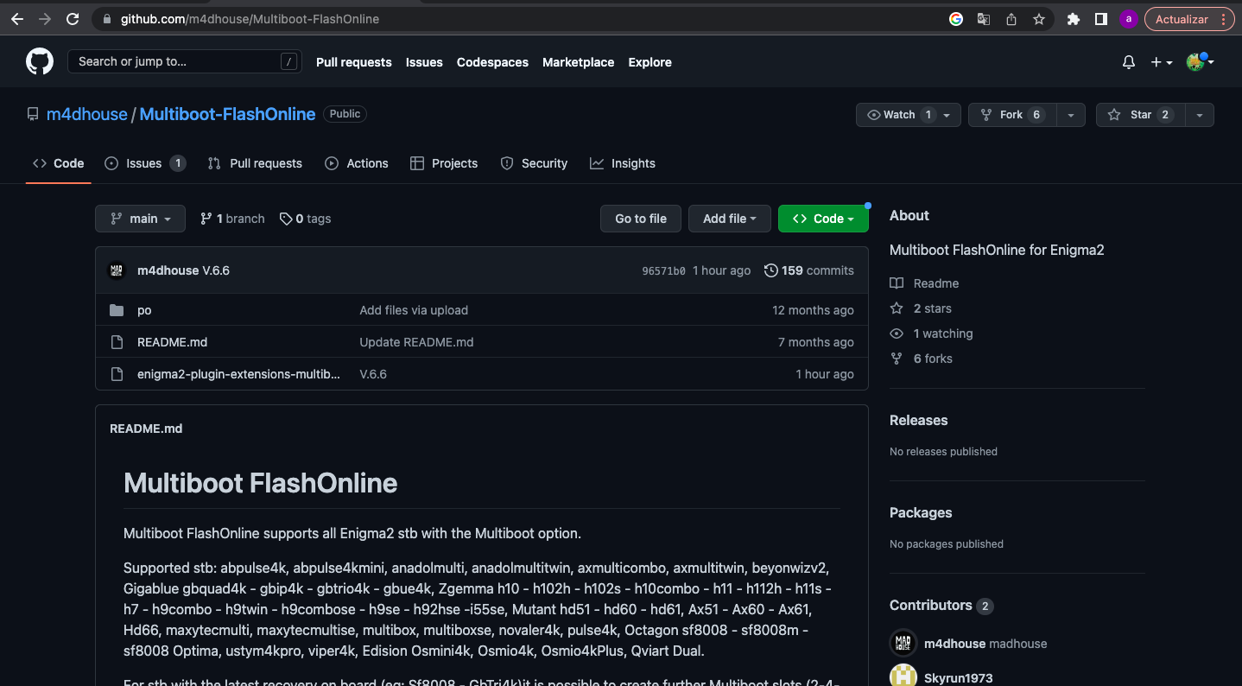This screenshot has height=686, width=1242.
Task: Expand the main branch dropdown
Action: (140, 219)
